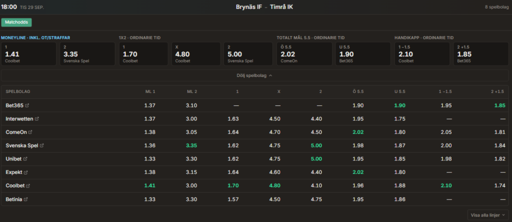Click the 8 spelbolag label
This screenshot has width=512, height=222.
coord(496,7)
